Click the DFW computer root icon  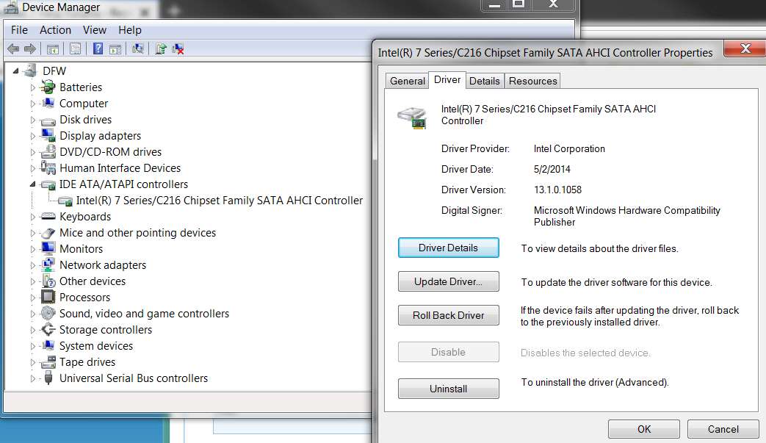pyautogui.click(x=31, y=71)
